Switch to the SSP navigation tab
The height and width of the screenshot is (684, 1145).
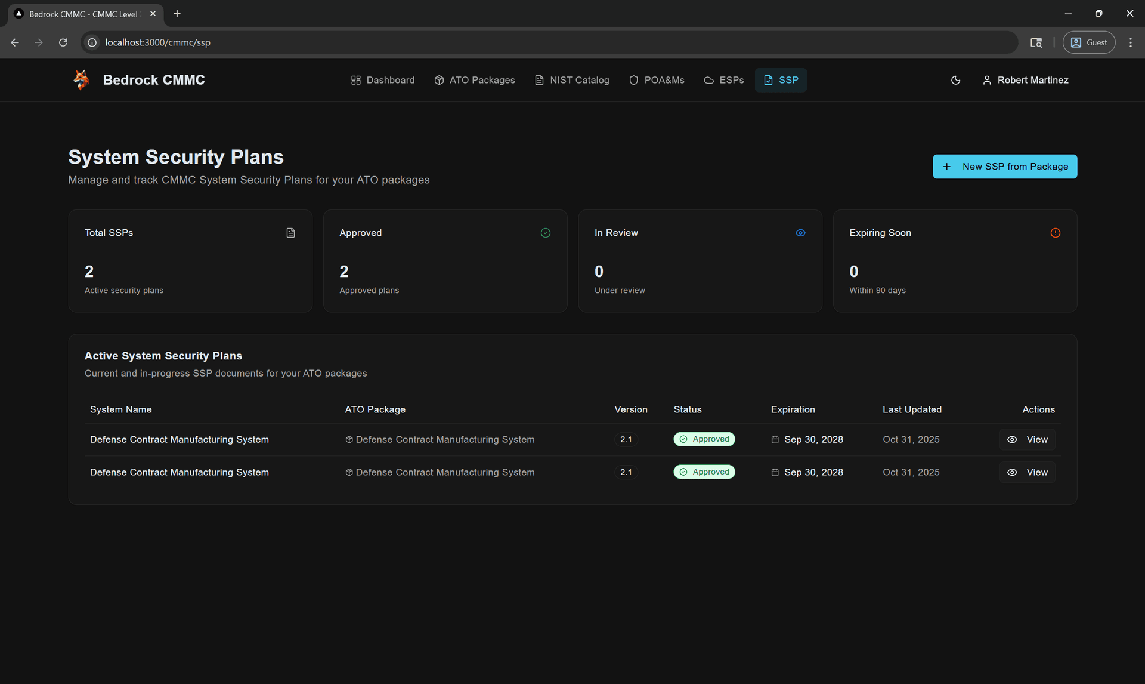point(781,79)
